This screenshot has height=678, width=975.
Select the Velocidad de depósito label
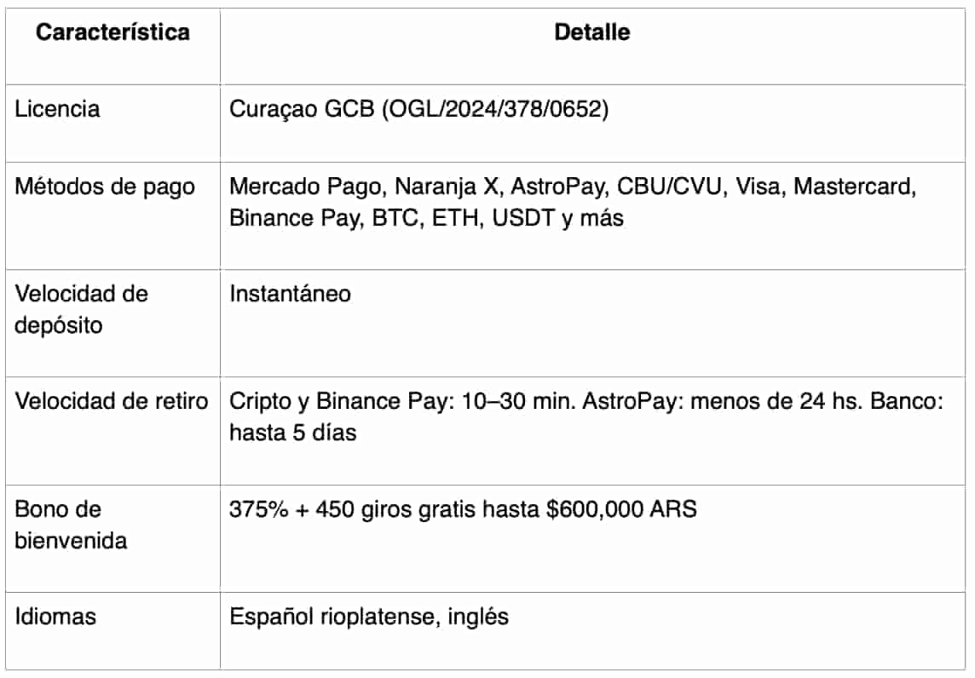pos(81,309)
